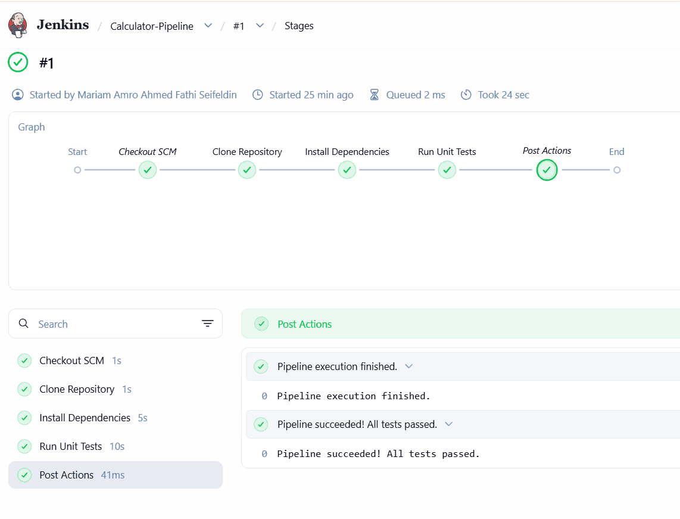This screenshot has height=519, width=680.
Task: Click the Post Actions header in the log panel
Action: [x=304, y=324]
